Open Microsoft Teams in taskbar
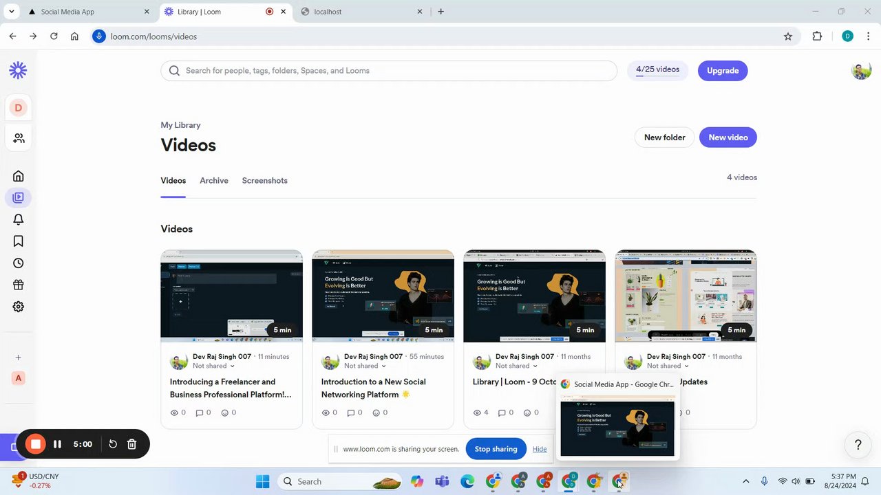The height and width of the screenshot is (495, 881). click(442, 481)
